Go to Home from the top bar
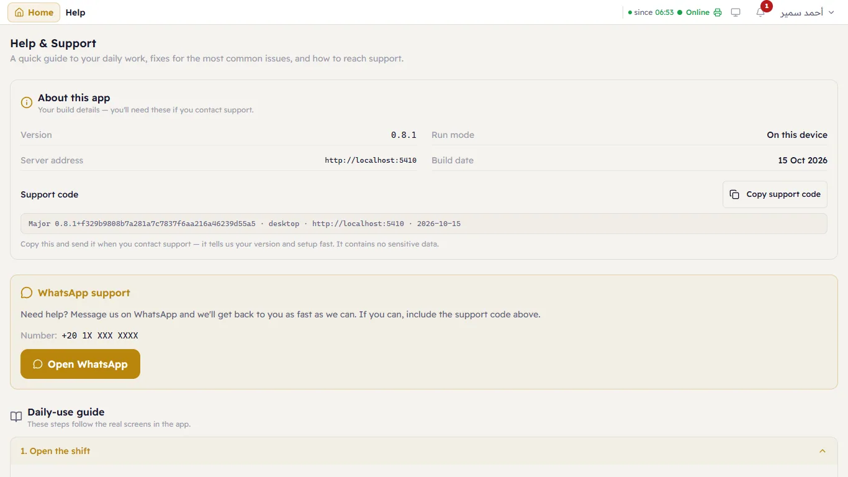 pos(34,12)
